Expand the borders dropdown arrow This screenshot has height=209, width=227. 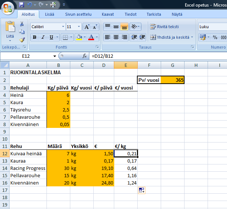(x=71, y=37)
